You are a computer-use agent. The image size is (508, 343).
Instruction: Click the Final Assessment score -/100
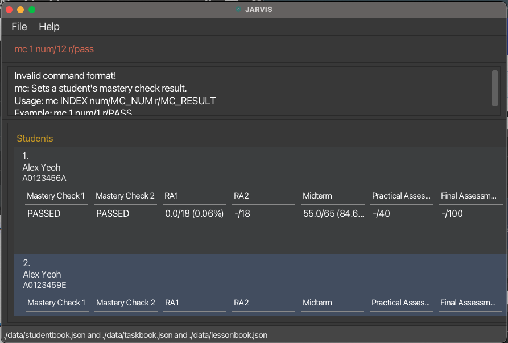(x=452, y=213)
